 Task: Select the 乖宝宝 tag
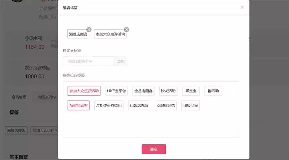(x=191, y=91)
